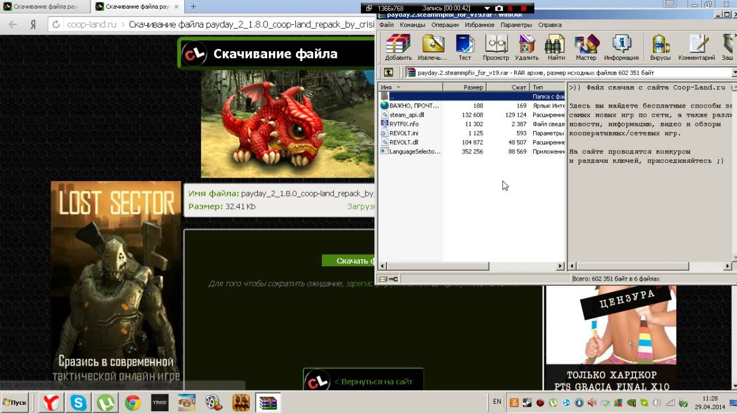Open the Параметры menu
Screen dimensions: 737x414
[x=516, y=25]
